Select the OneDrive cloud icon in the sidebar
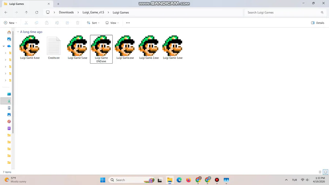The height and width of the screenshot is (185, 329). [x=9, y=46]
